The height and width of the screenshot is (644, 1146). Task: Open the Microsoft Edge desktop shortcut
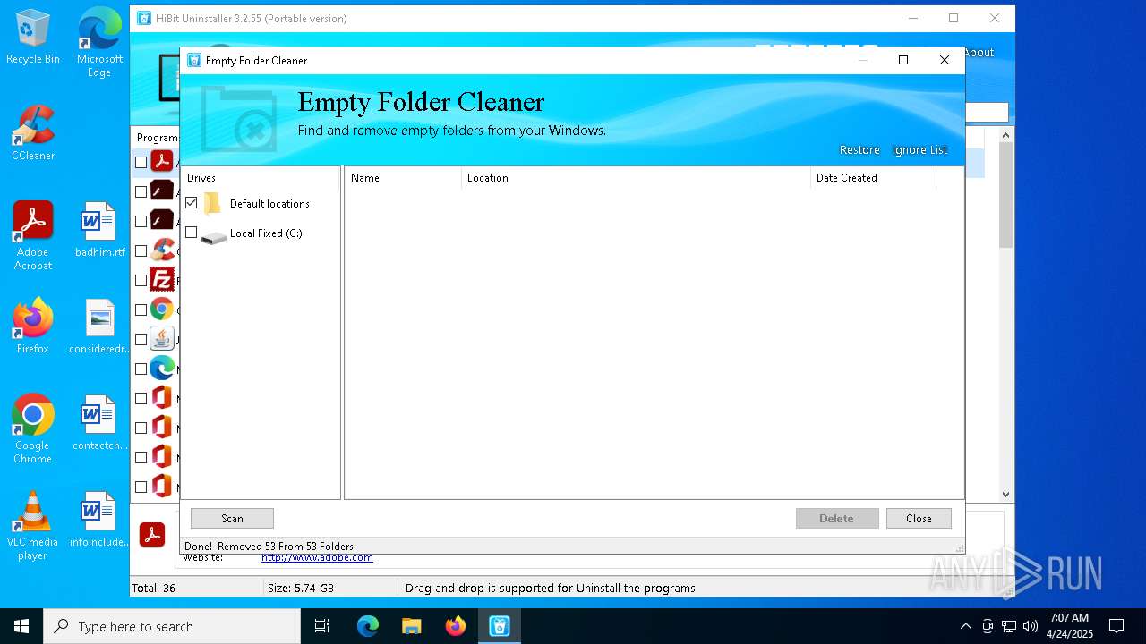pyautogui.click(x=99, y=42)
